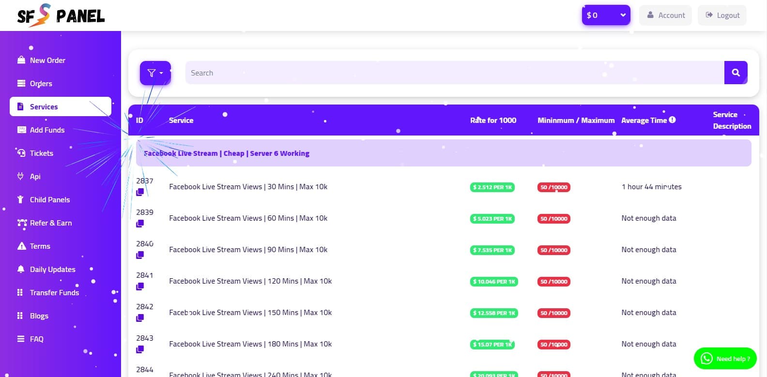Click the SF Panel logo
The height and width of the screenshot is (377, 767).
(x=61, y=15)
